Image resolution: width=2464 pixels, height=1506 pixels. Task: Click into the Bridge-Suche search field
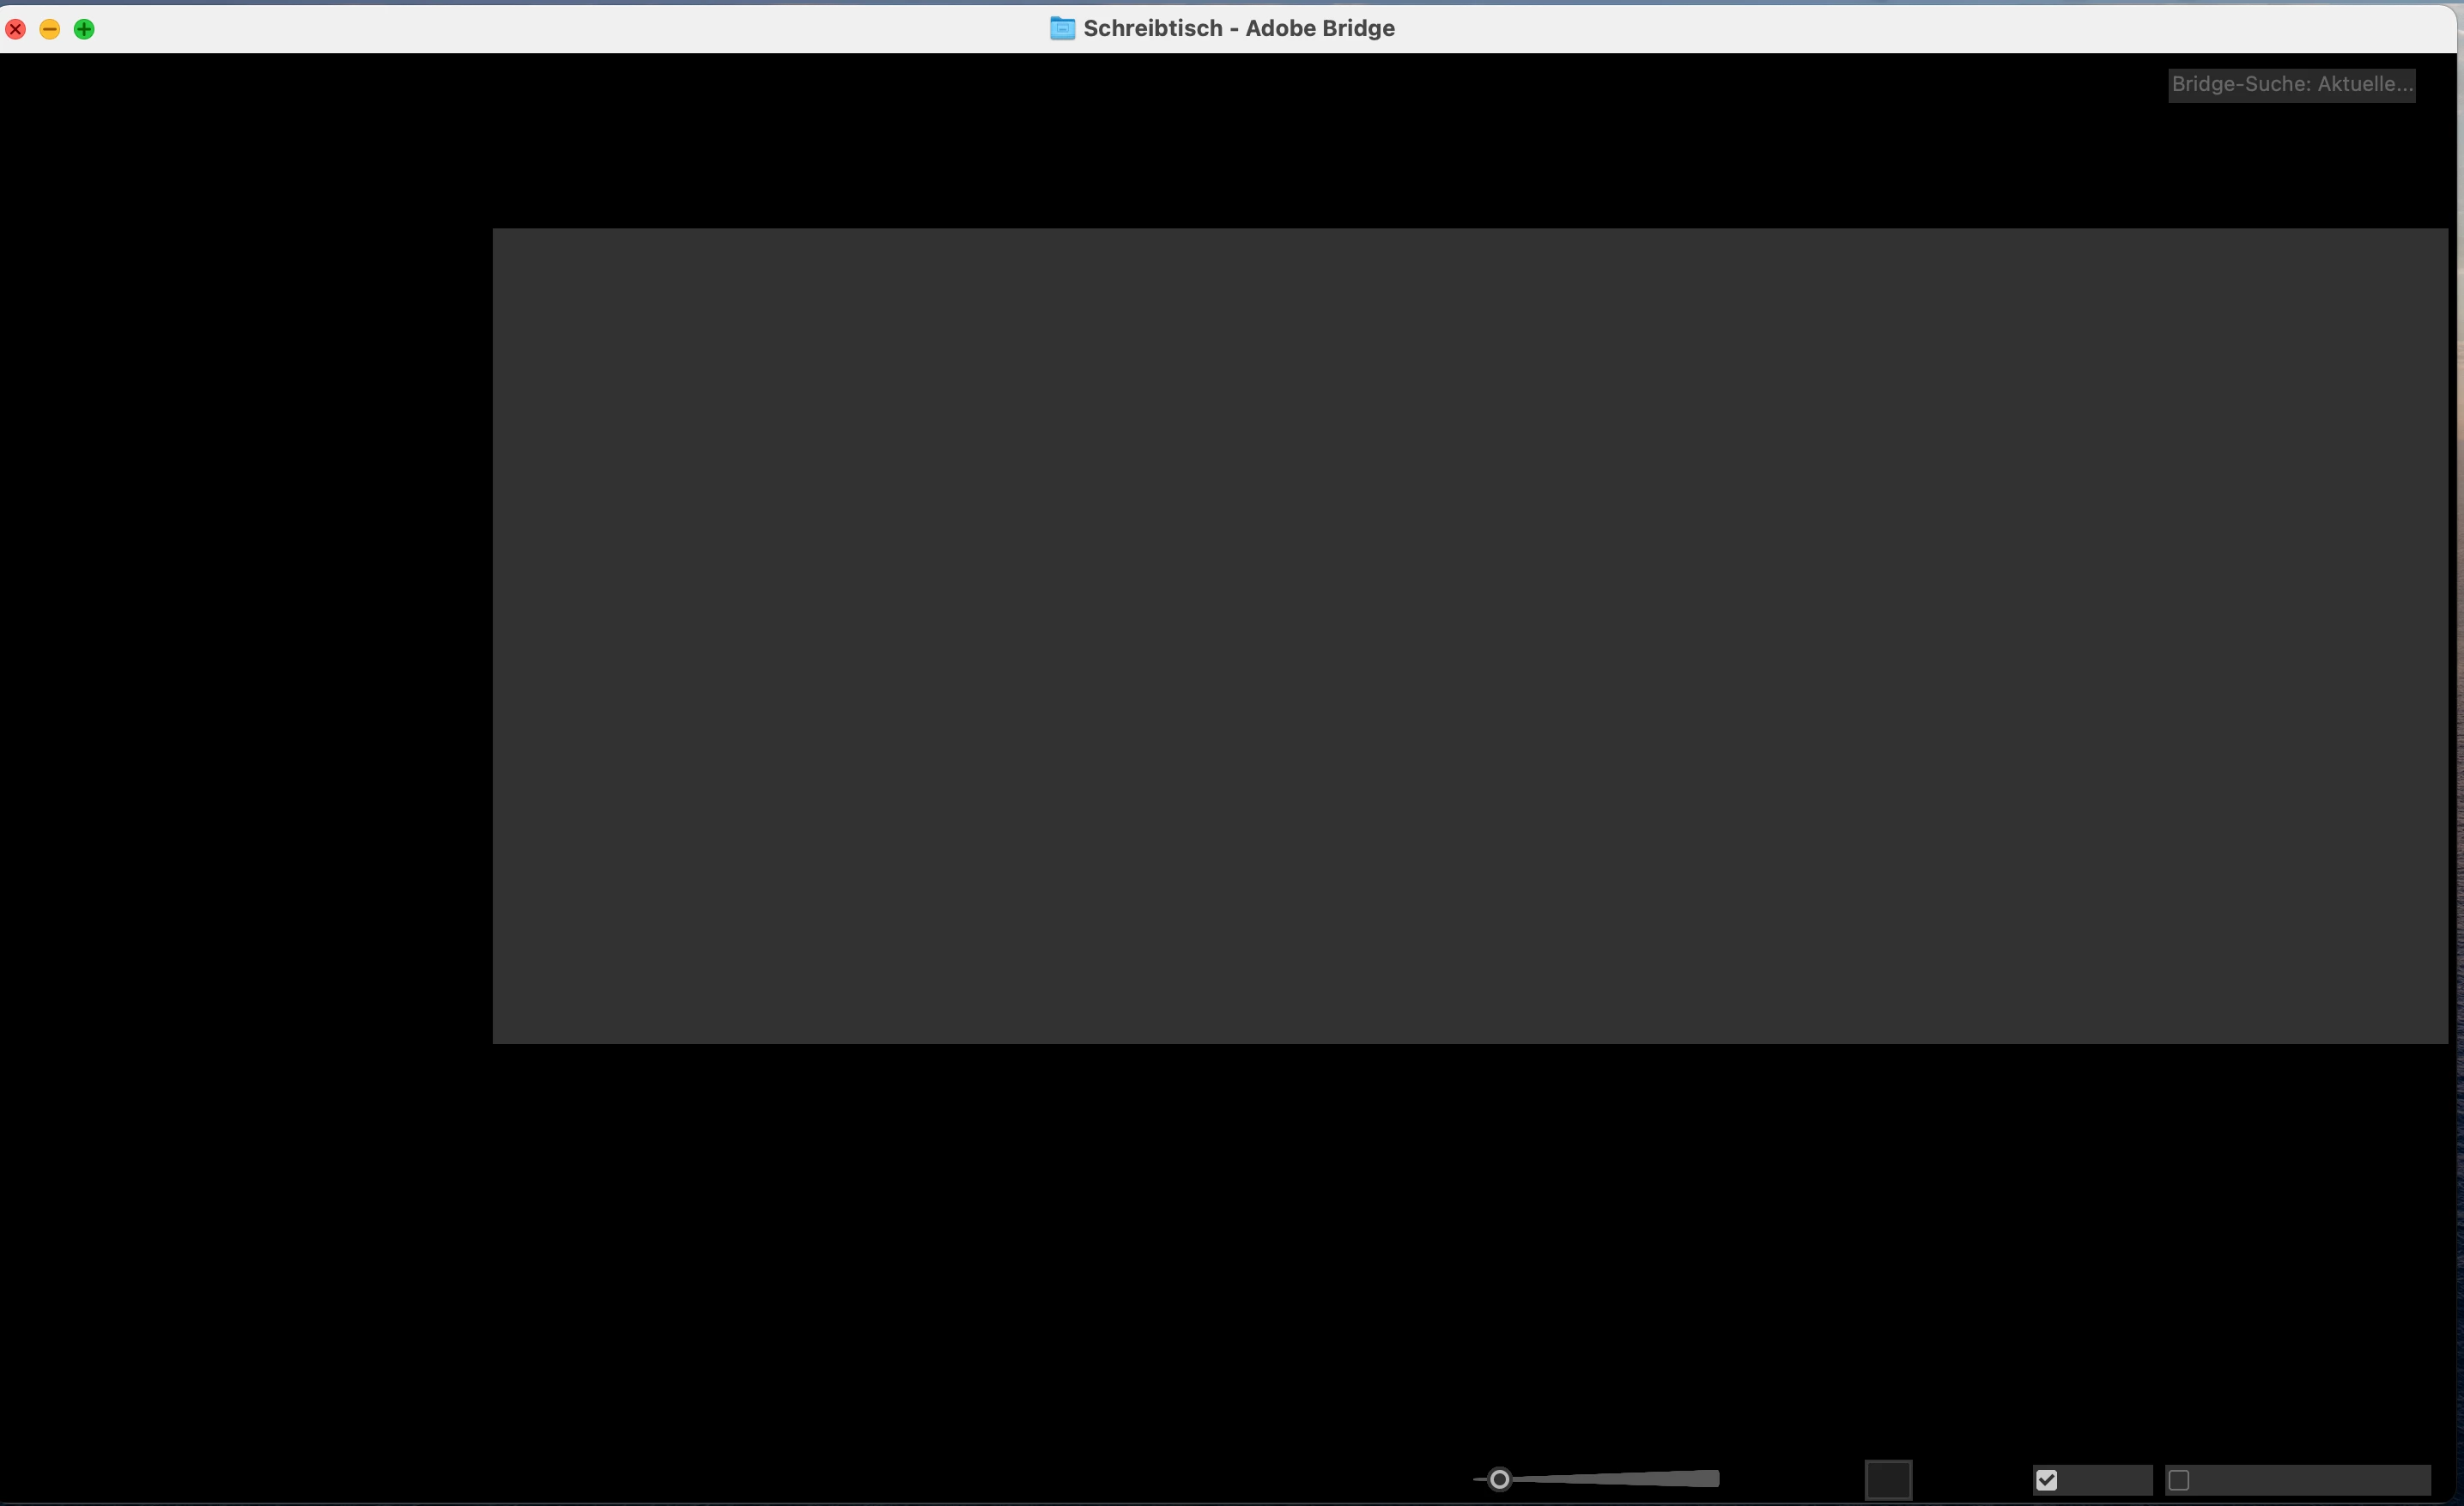click(2291, 84)
